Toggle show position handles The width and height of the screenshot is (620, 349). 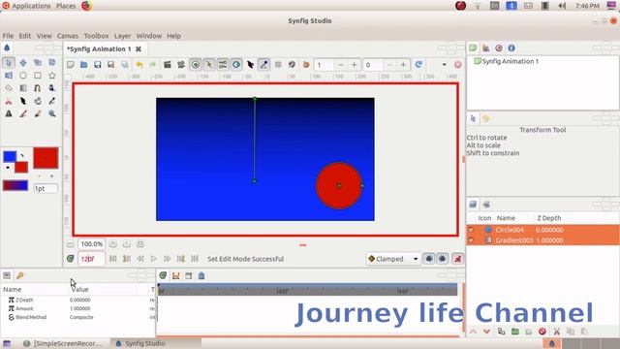(x=196, y=65)
